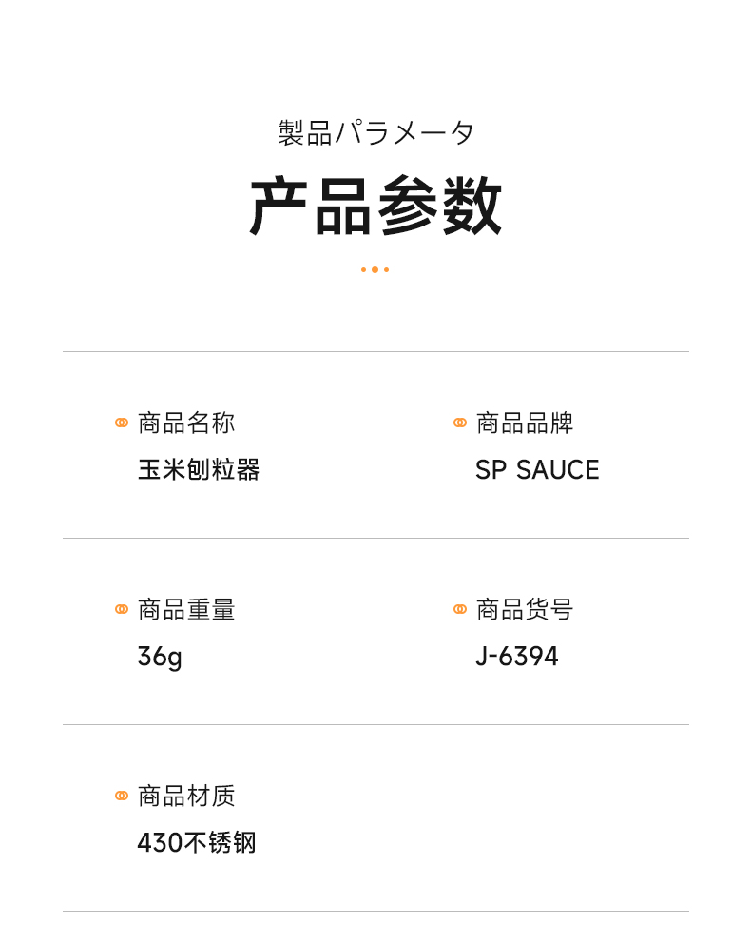
Task: Select the 商品货号 label
Action: point(525,609)
